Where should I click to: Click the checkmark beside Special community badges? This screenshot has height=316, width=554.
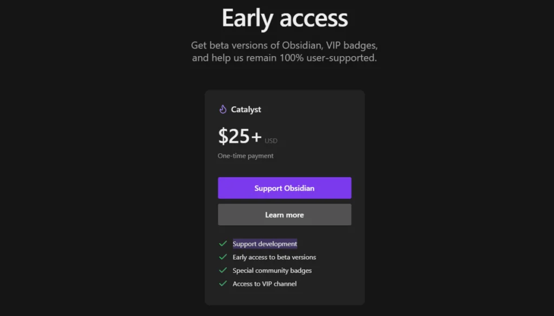(x=223, y=270)
